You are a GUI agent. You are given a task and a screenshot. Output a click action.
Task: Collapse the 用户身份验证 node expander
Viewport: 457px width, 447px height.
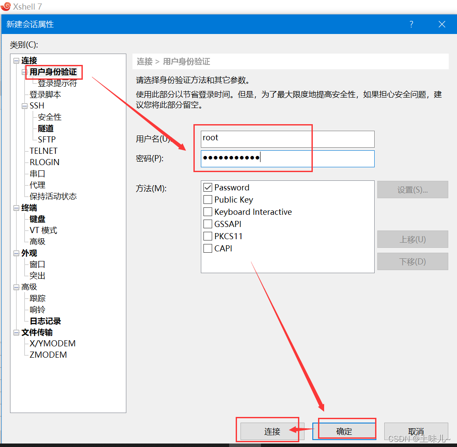24,72
